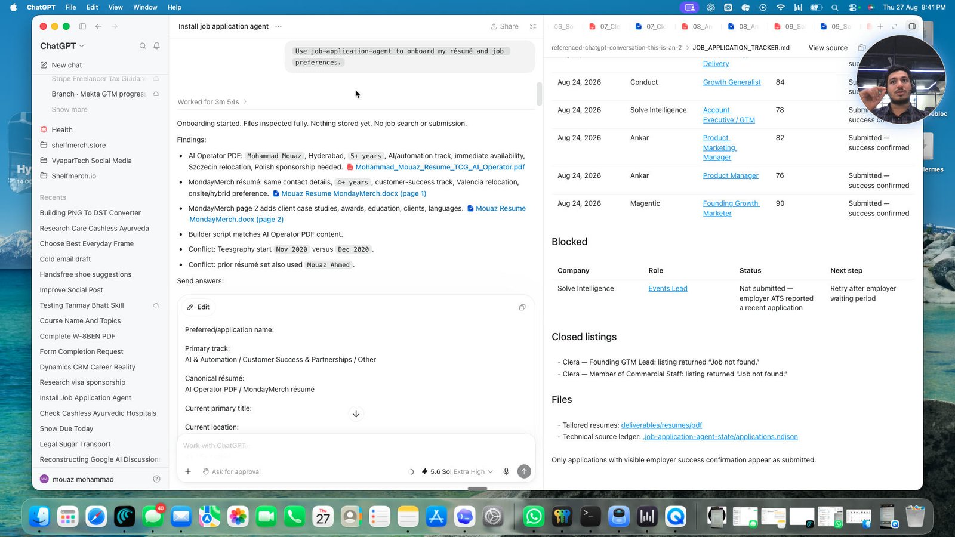This screenshot has width=955, height=537.
Task: Click the plus attach icon
Action: (188, 471)
